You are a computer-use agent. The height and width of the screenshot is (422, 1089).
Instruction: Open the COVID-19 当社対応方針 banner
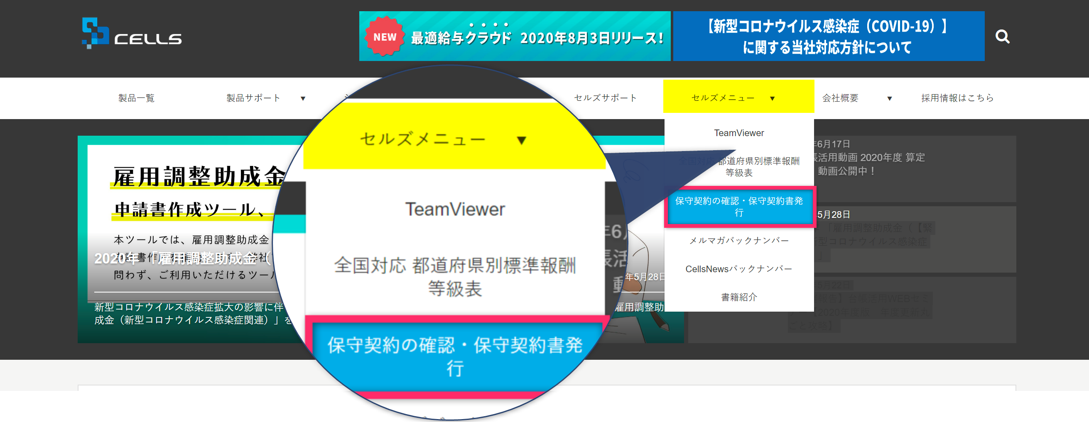click(828, 37)
